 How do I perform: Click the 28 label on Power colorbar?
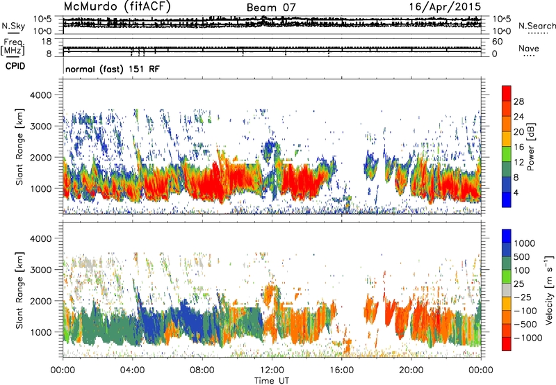point(518,101)
